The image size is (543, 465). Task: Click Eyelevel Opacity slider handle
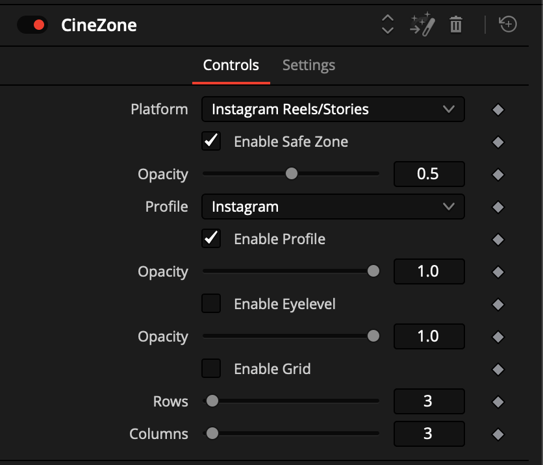373,336
